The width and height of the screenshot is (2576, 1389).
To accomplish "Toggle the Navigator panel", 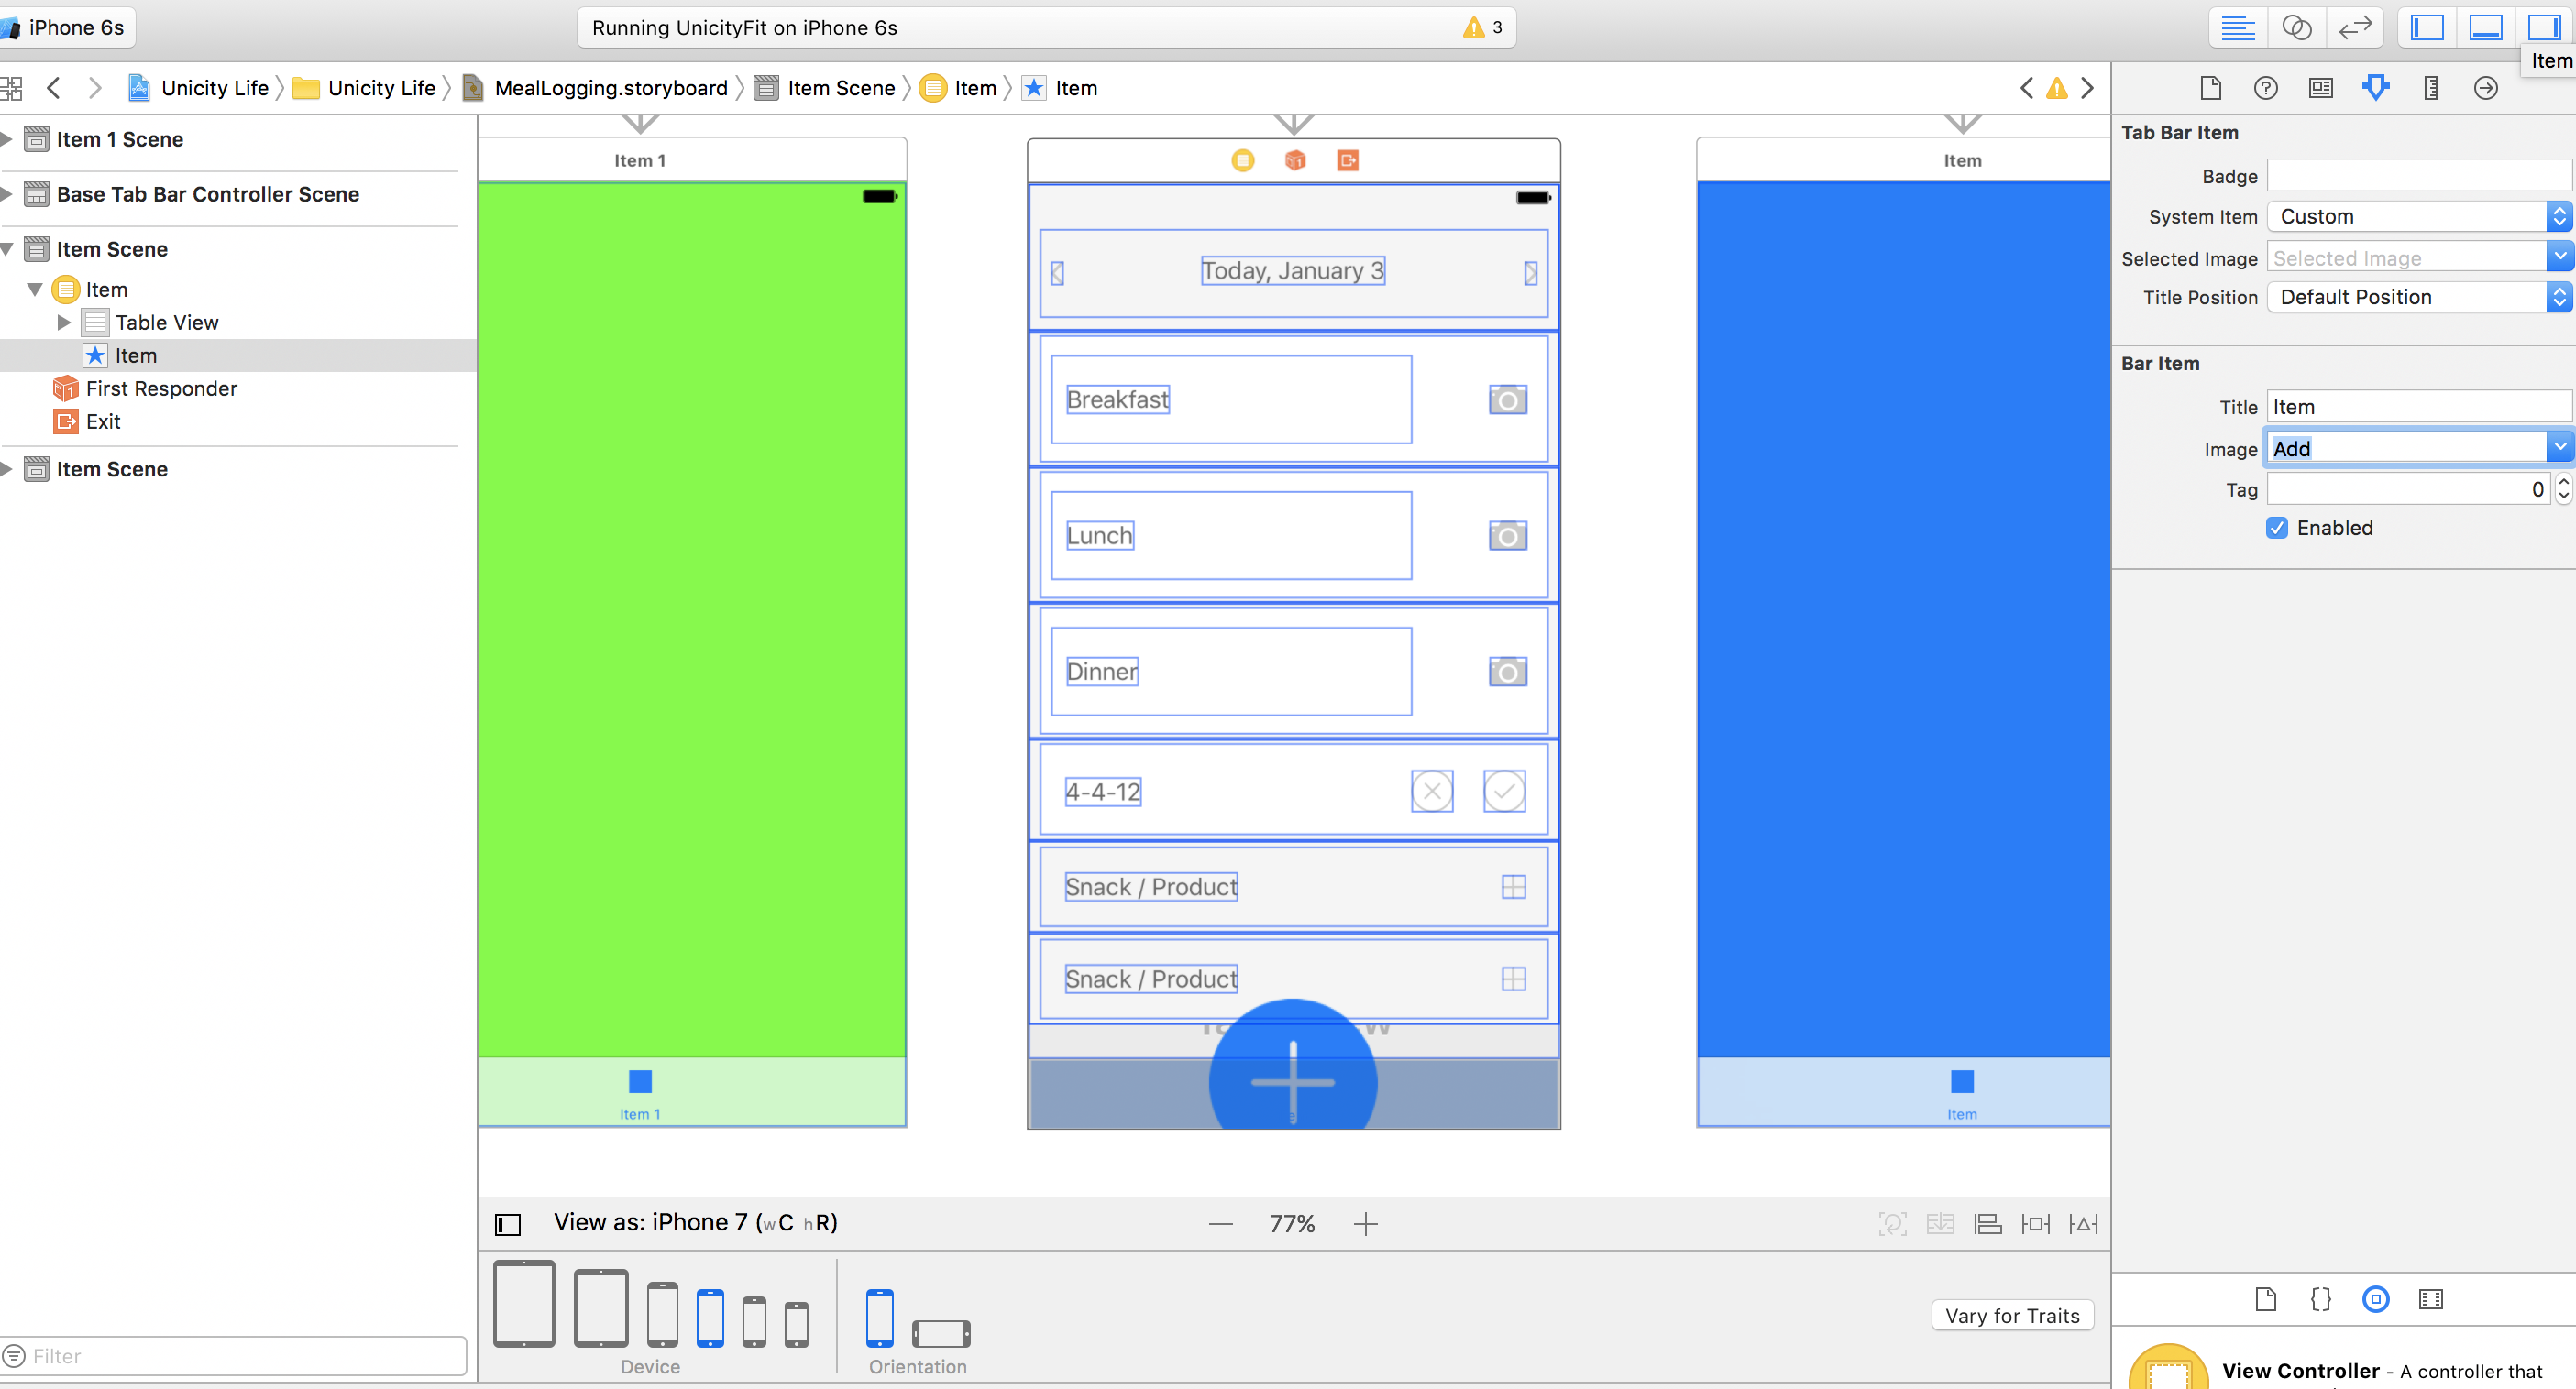I will point(2427,28).
